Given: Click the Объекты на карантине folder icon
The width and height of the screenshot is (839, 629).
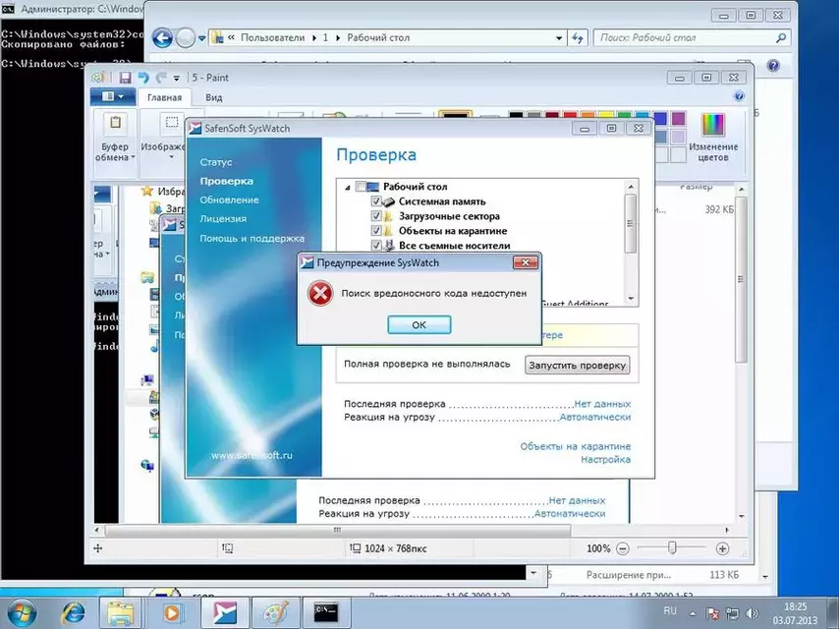Looking at the screenshot, I should pyautogui.click(x=388, y=231).
